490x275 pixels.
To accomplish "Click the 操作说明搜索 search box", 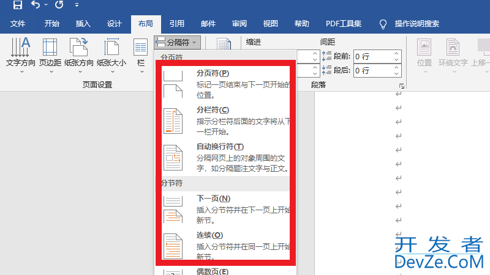I will 417,24.
